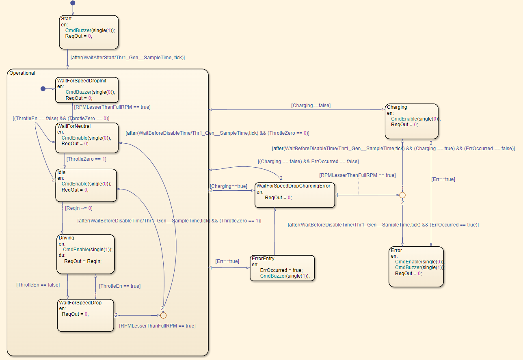Screen dimensions: 523x360
Task: Select the WaitForSpeedDropInit state
Action: (87, 89)
